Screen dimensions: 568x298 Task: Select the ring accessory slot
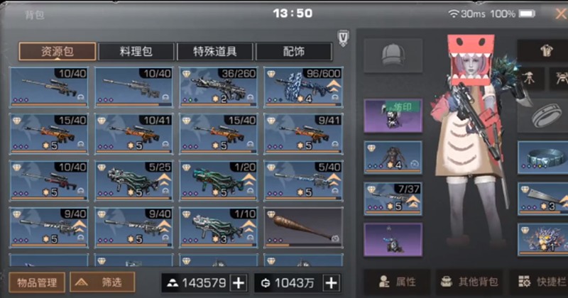pos(545,116)
